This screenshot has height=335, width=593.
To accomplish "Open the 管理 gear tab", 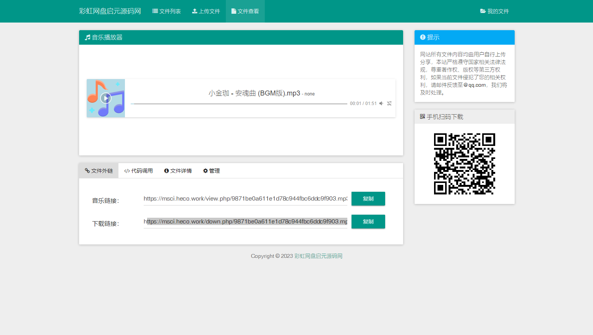I will pyautogui.click(x=211, y=171).
